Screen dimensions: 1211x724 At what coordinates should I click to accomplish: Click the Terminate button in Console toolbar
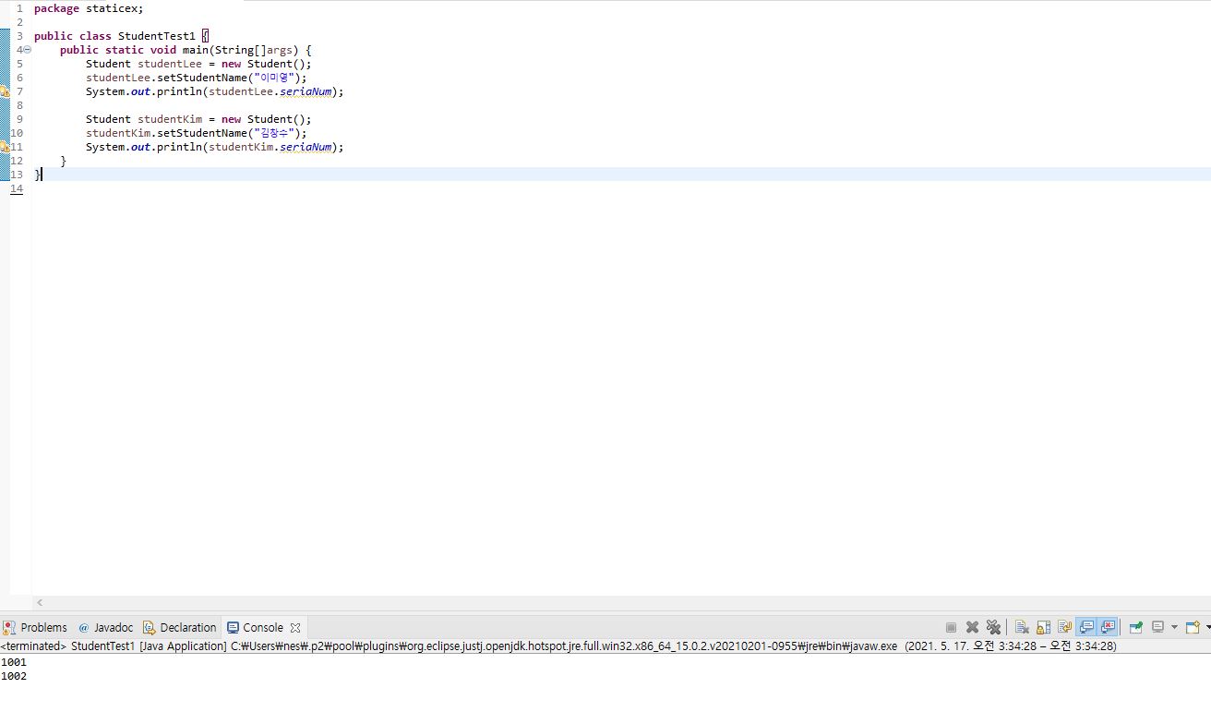pyautogui.click(x=951, y=627)
